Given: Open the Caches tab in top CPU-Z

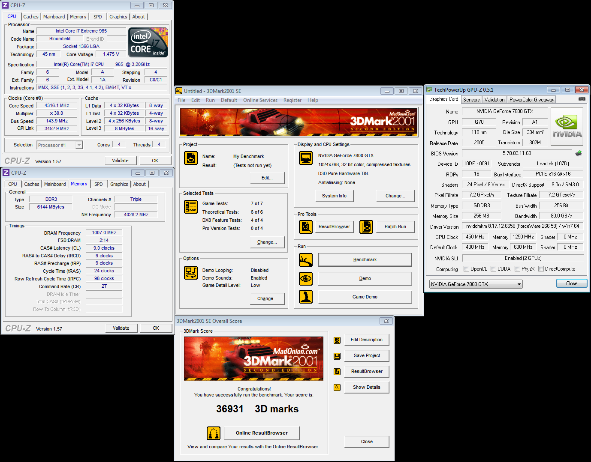Looking at the screenshot, I should click(31, 17).
